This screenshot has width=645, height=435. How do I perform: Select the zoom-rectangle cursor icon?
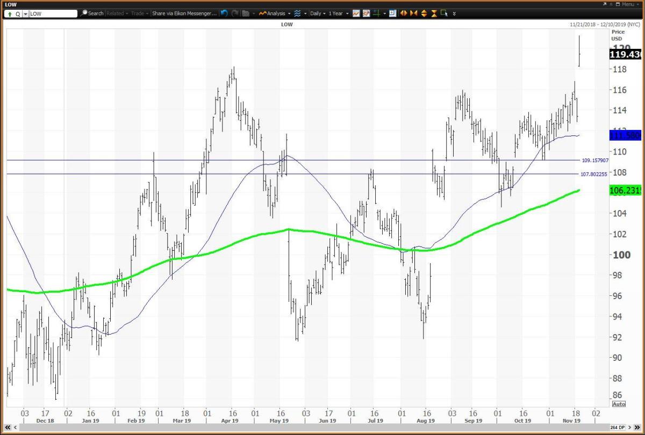click(445, 13)
